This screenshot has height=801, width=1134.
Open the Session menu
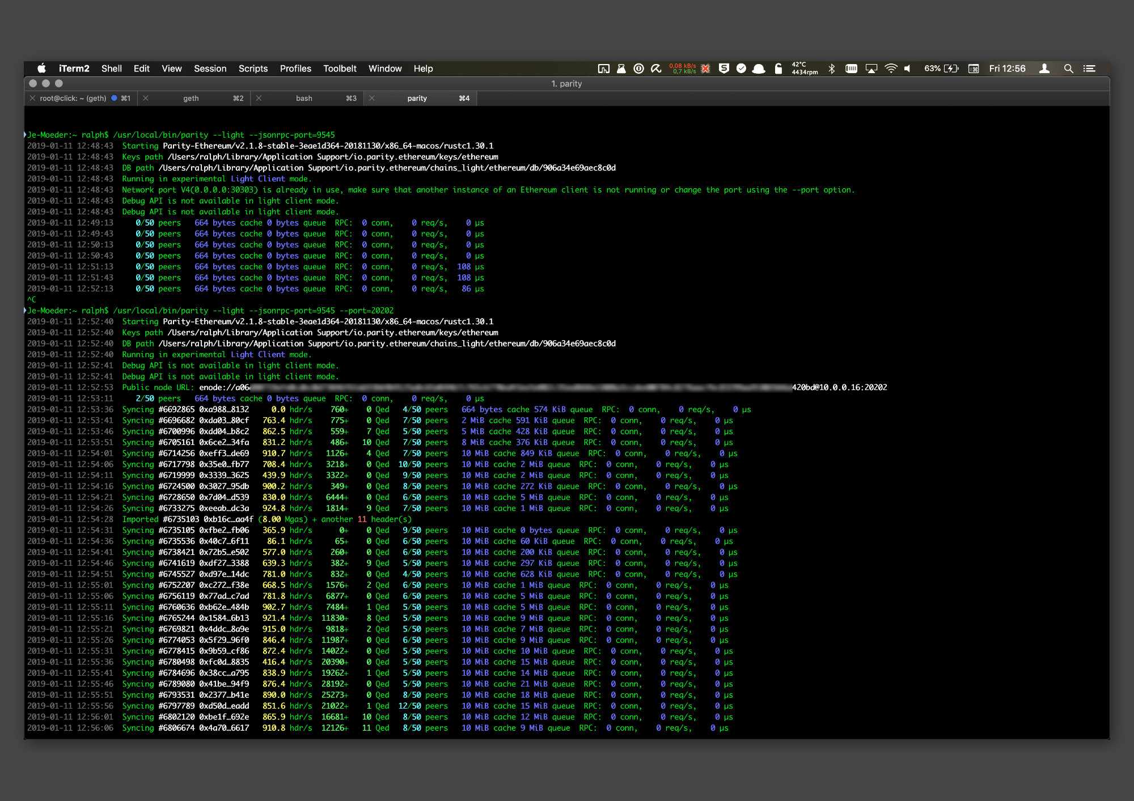click(210, 69)
